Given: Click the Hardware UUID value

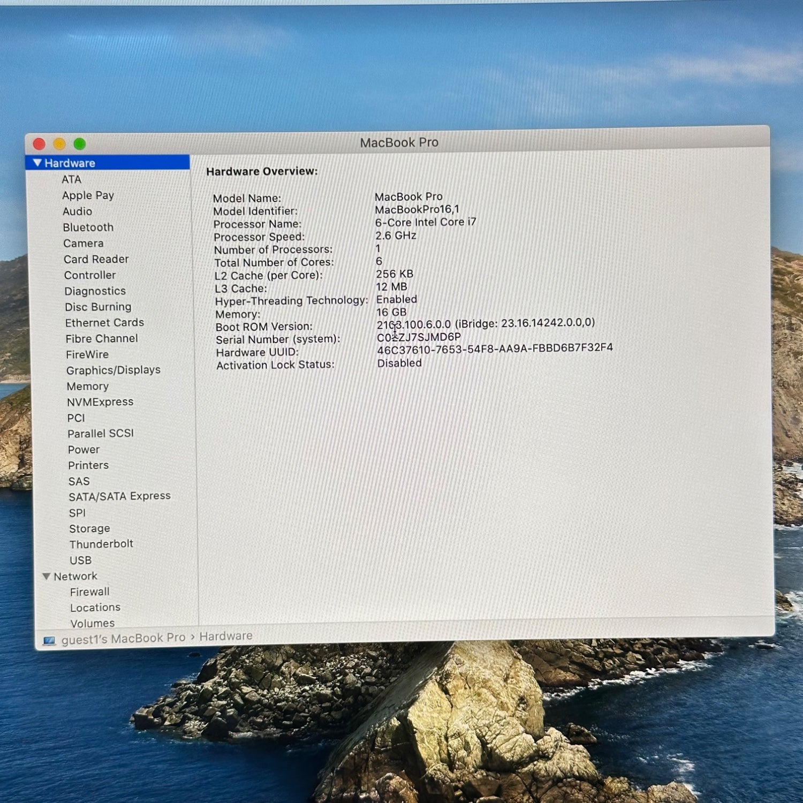Looking at the screenshot, I should pyautogui.click(x=495, y=349).
